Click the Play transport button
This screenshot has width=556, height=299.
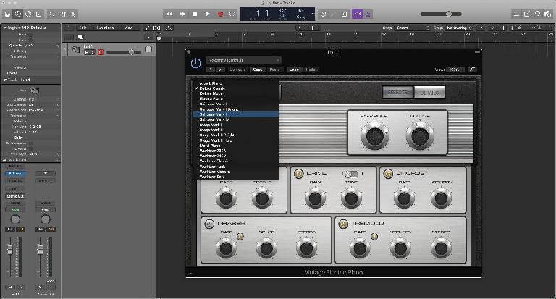(208, 14)
